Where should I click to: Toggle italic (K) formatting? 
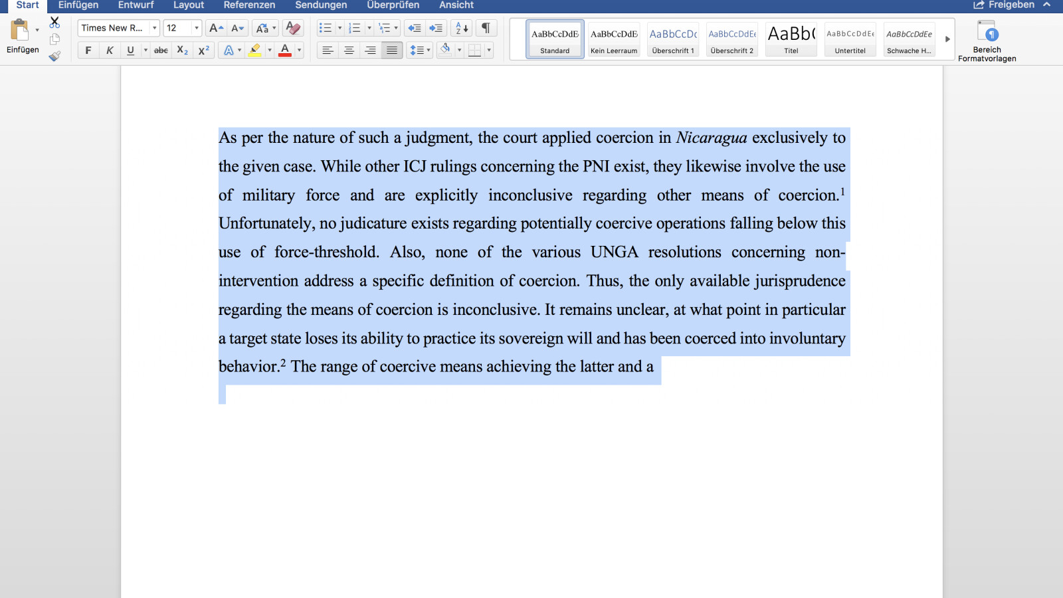coord(110,50)
